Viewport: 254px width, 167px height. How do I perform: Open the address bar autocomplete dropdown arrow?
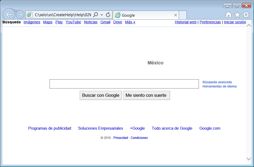click(x=102, y=15)
